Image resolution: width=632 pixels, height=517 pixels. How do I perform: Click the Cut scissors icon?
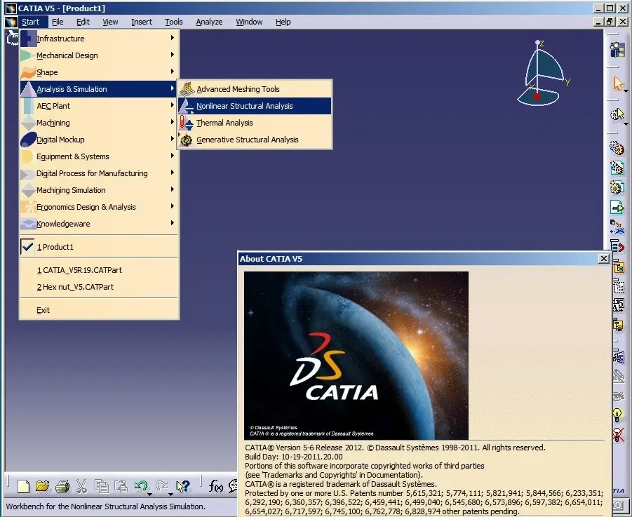pyautogui.click(x=81, y=486)
